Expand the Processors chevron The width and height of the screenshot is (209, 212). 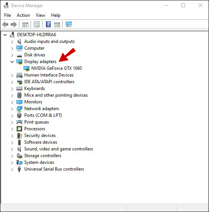pos(12,129)
